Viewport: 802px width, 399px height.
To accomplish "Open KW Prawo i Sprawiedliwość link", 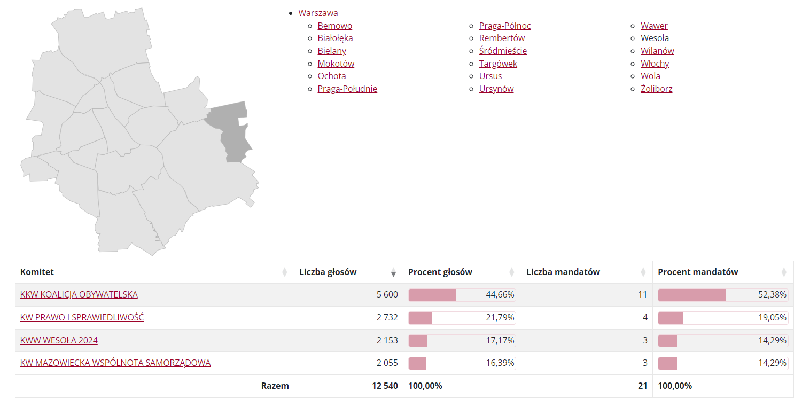I will click(x=82, y=317).
